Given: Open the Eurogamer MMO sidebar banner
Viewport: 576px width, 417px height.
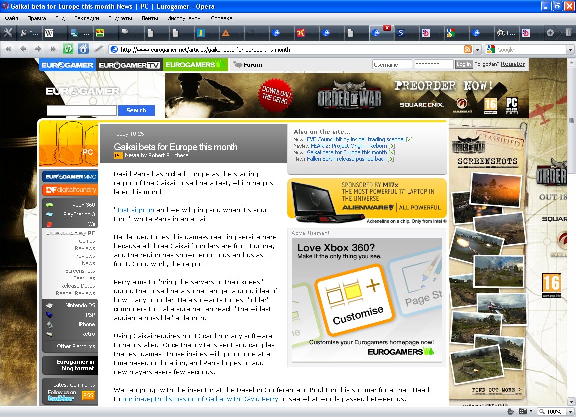Looking at the screenshot, I should tap(70, 176).
